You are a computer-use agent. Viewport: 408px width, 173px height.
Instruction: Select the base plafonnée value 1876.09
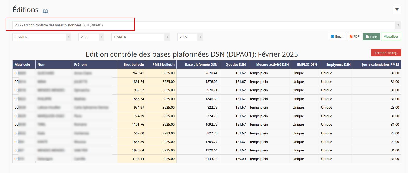(x=211, y=82)
